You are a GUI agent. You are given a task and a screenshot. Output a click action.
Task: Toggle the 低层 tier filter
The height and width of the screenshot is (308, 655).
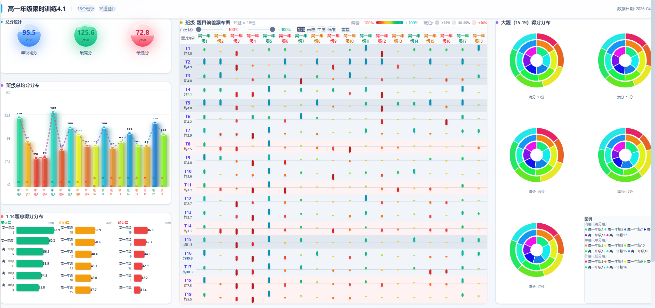(332, 30)
